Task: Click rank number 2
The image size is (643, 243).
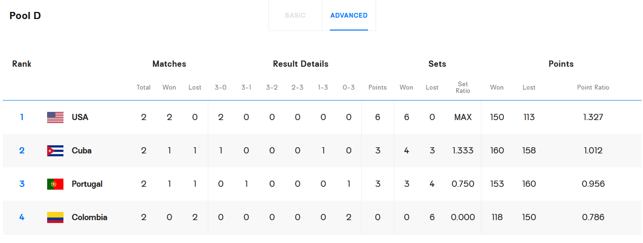Action: point(22,151)
